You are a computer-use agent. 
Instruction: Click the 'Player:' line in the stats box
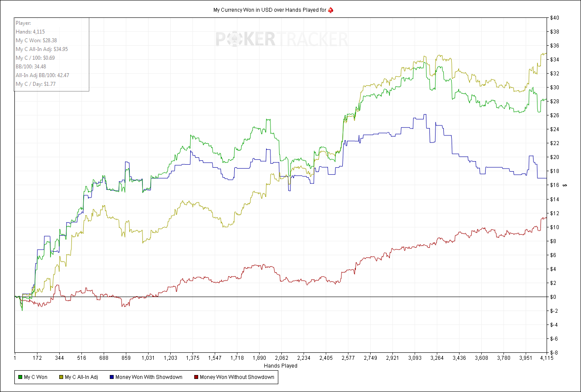point(24,23)
